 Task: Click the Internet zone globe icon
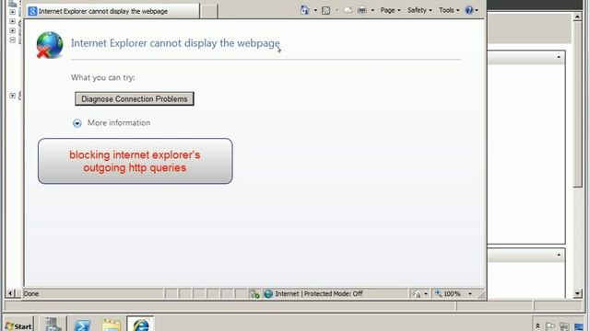[x=268, y=294]
